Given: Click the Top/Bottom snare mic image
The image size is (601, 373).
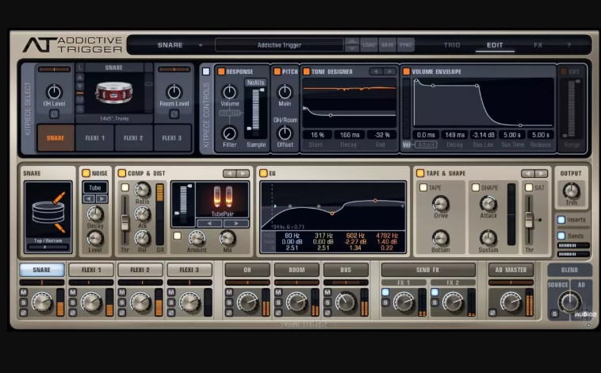Looking at the screenshot, I should pyautogui.click(x=48, y=212).
